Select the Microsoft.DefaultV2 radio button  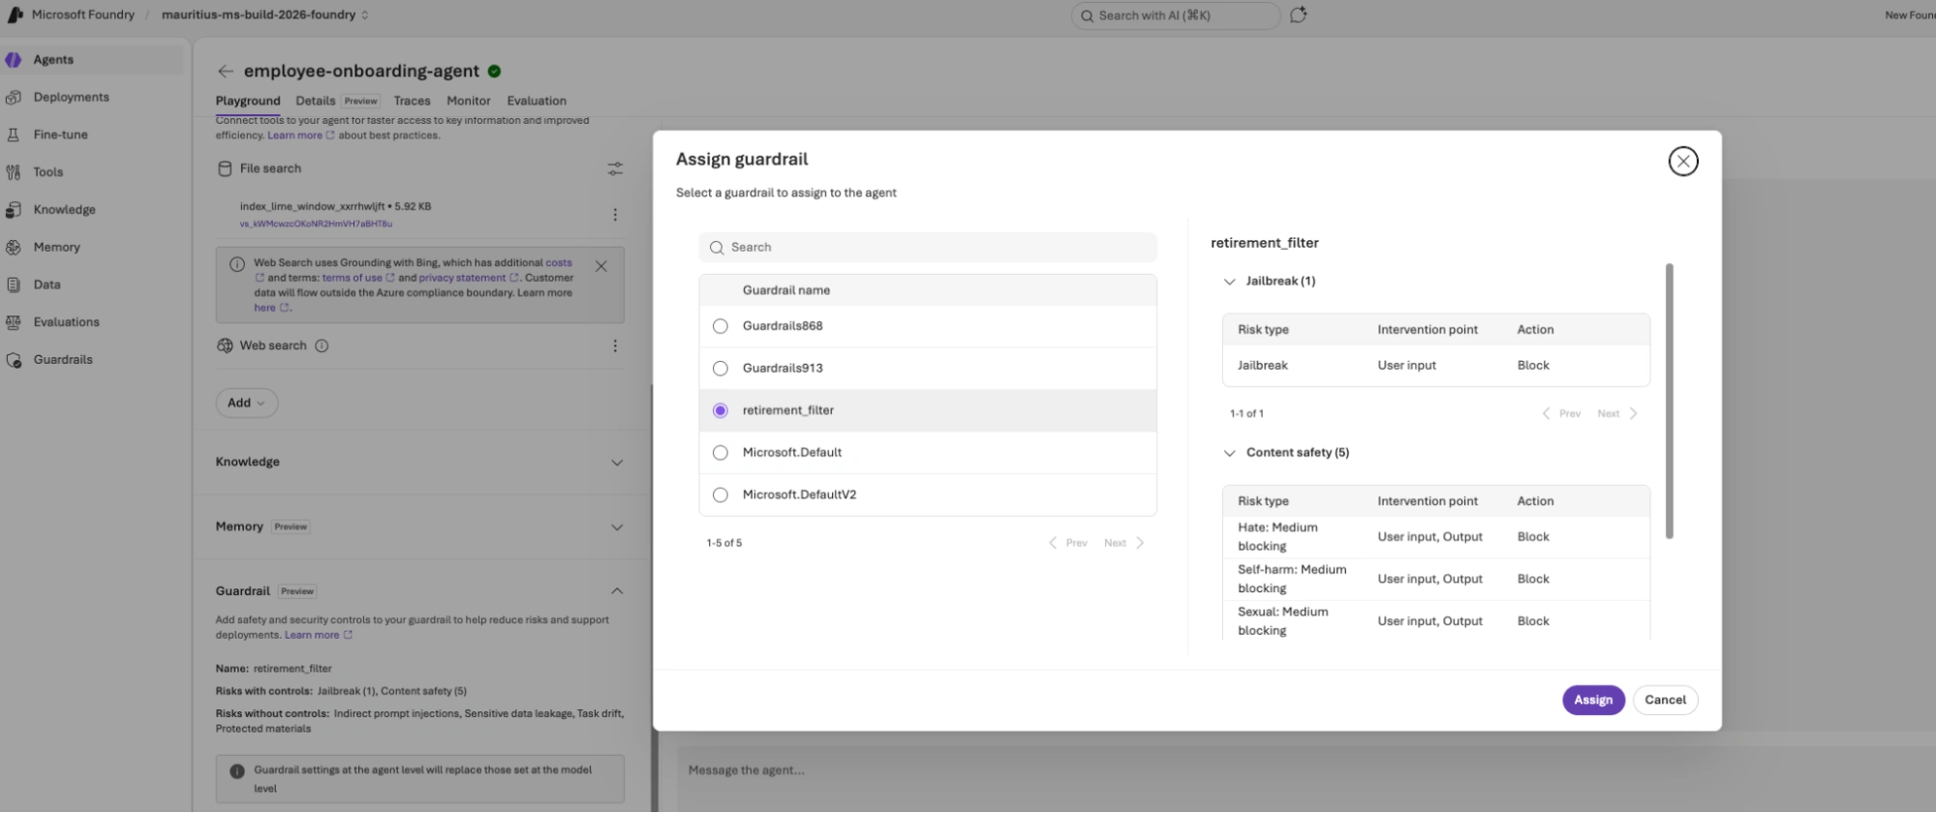pos(721,496)
